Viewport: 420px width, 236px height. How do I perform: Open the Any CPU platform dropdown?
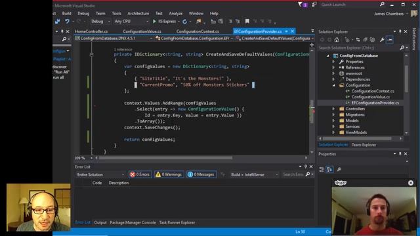point(131,21)
